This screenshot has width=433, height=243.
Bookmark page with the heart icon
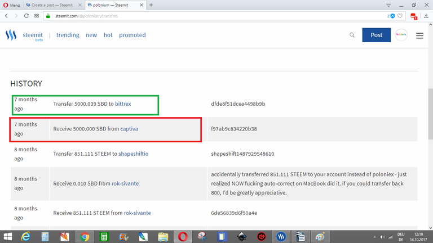point(400,16)
